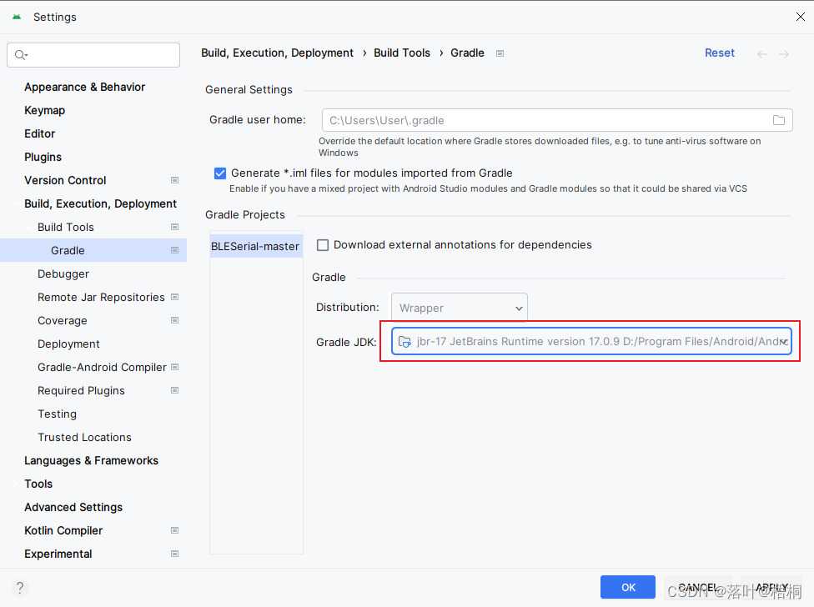The image size is (814, 607).
Task: Open Required Plugins settings
Action: 81,391
